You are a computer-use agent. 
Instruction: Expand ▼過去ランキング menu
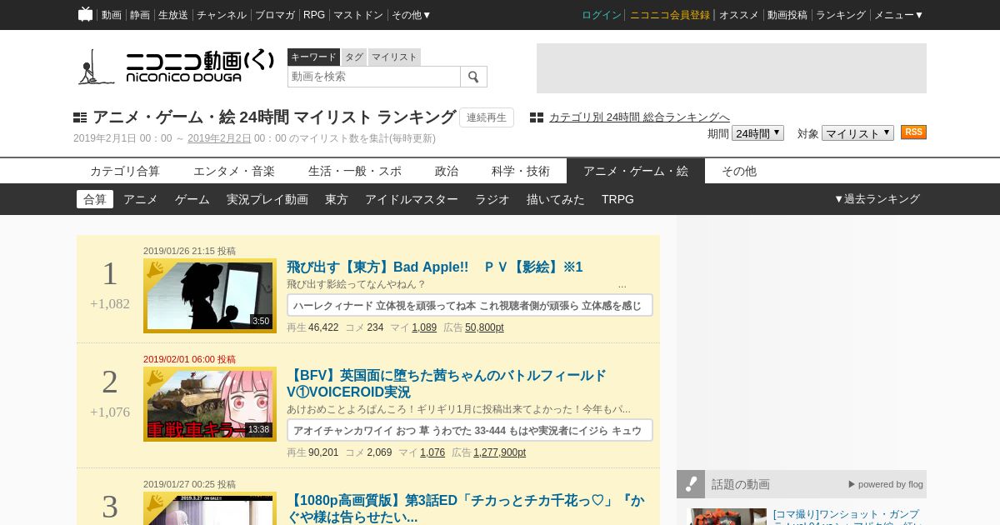[x=877, y=199]
